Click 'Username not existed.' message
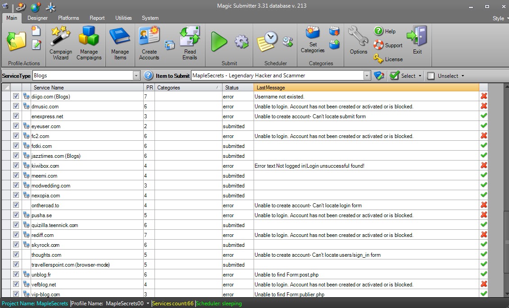Image resolution: width=509 pixels, height=308 pixels. [279, 97]
